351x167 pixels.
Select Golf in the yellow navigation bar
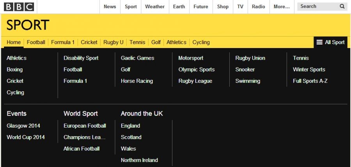click(156, 42)
